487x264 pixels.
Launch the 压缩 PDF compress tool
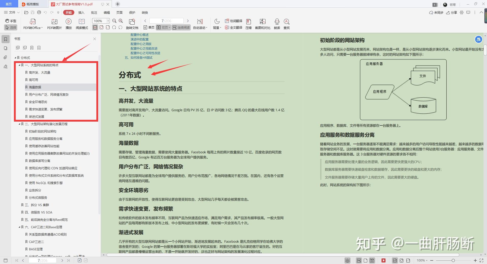248,24
